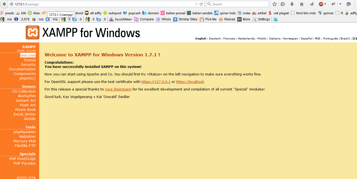Open the bookmarks list icon
Viewport: 357px width, 179px height.
(x=283, y=4)
